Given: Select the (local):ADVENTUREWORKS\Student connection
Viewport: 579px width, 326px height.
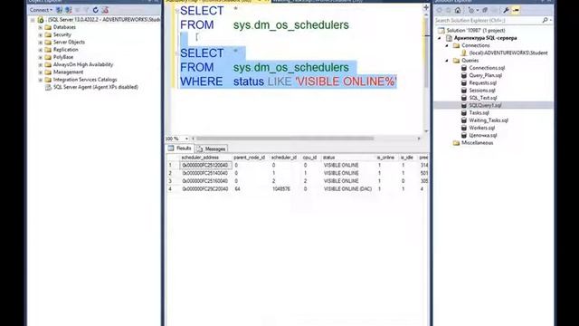Looking at the screenshot, I should (x=508, y=53).
